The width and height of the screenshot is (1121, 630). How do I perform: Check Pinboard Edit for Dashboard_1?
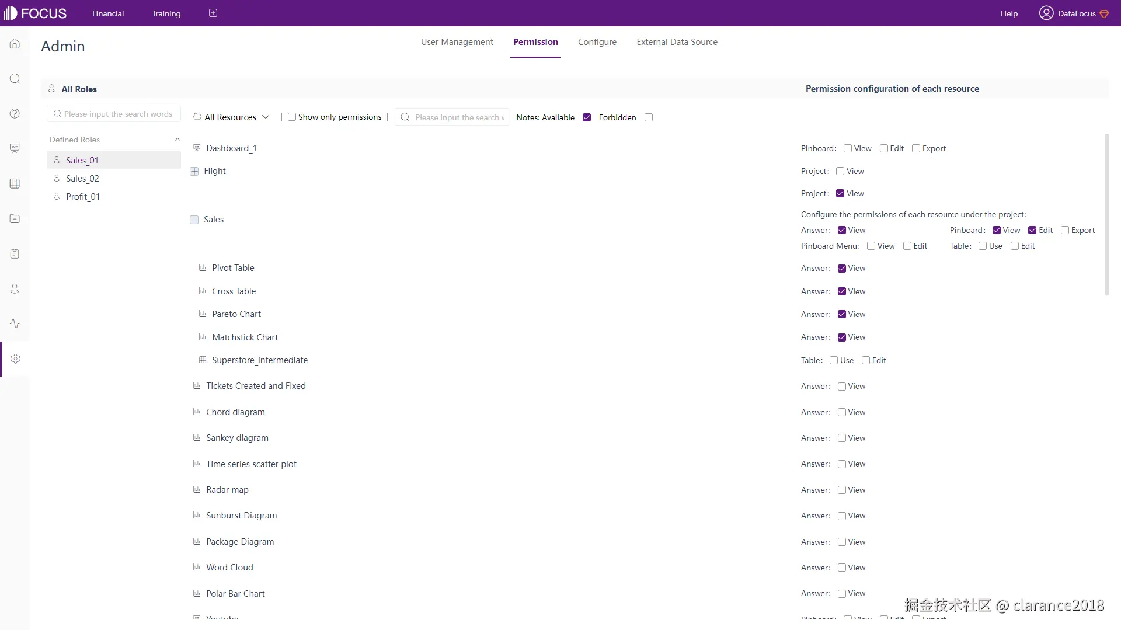pos(884,148)
